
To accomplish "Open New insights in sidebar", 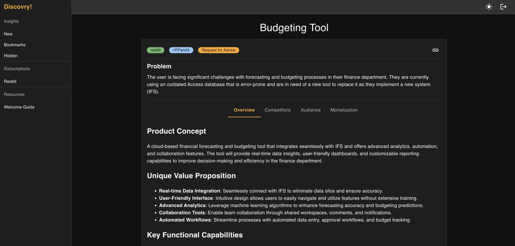I will click(x=8, y=34).
